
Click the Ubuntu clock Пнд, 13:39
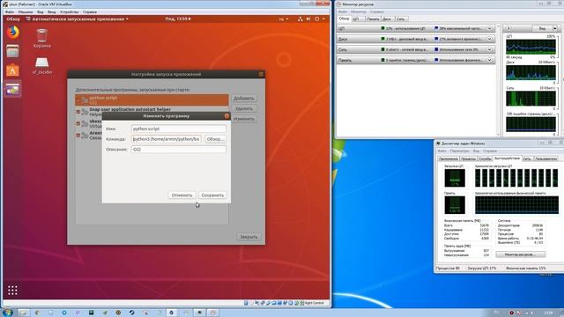pos(178,19)
